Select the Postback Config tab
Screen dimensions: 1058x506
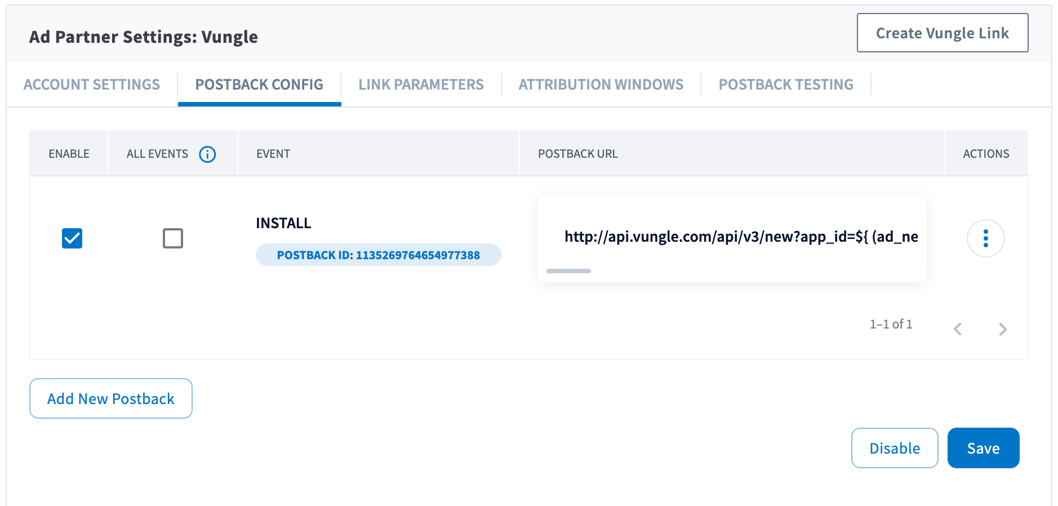[259, 85]
